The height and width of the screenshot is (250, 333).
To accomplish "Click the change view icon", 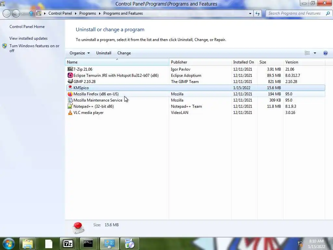I will (307, 53).
